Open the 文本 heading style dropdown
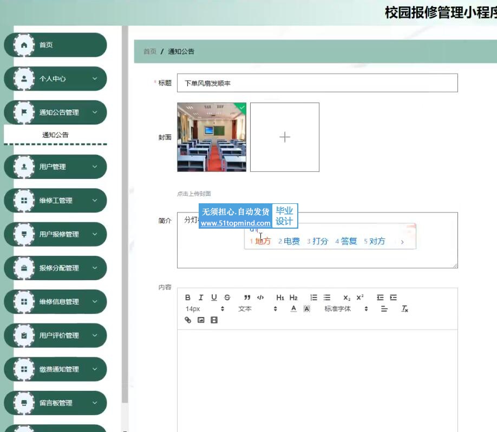This screenshot has height=432, width=497. pos(258,309)
